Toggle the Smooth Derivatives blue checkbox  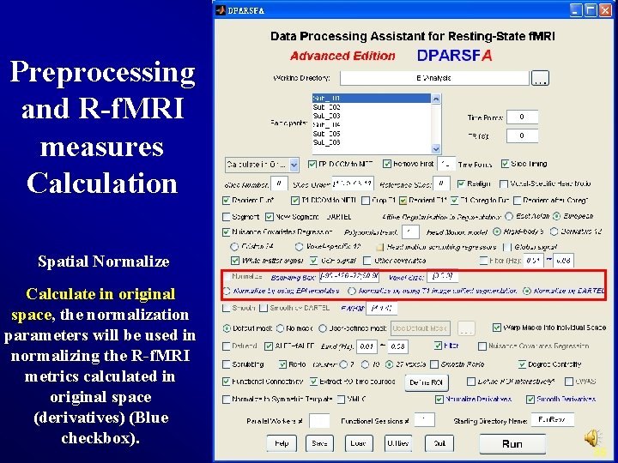(x=530, y=400)
